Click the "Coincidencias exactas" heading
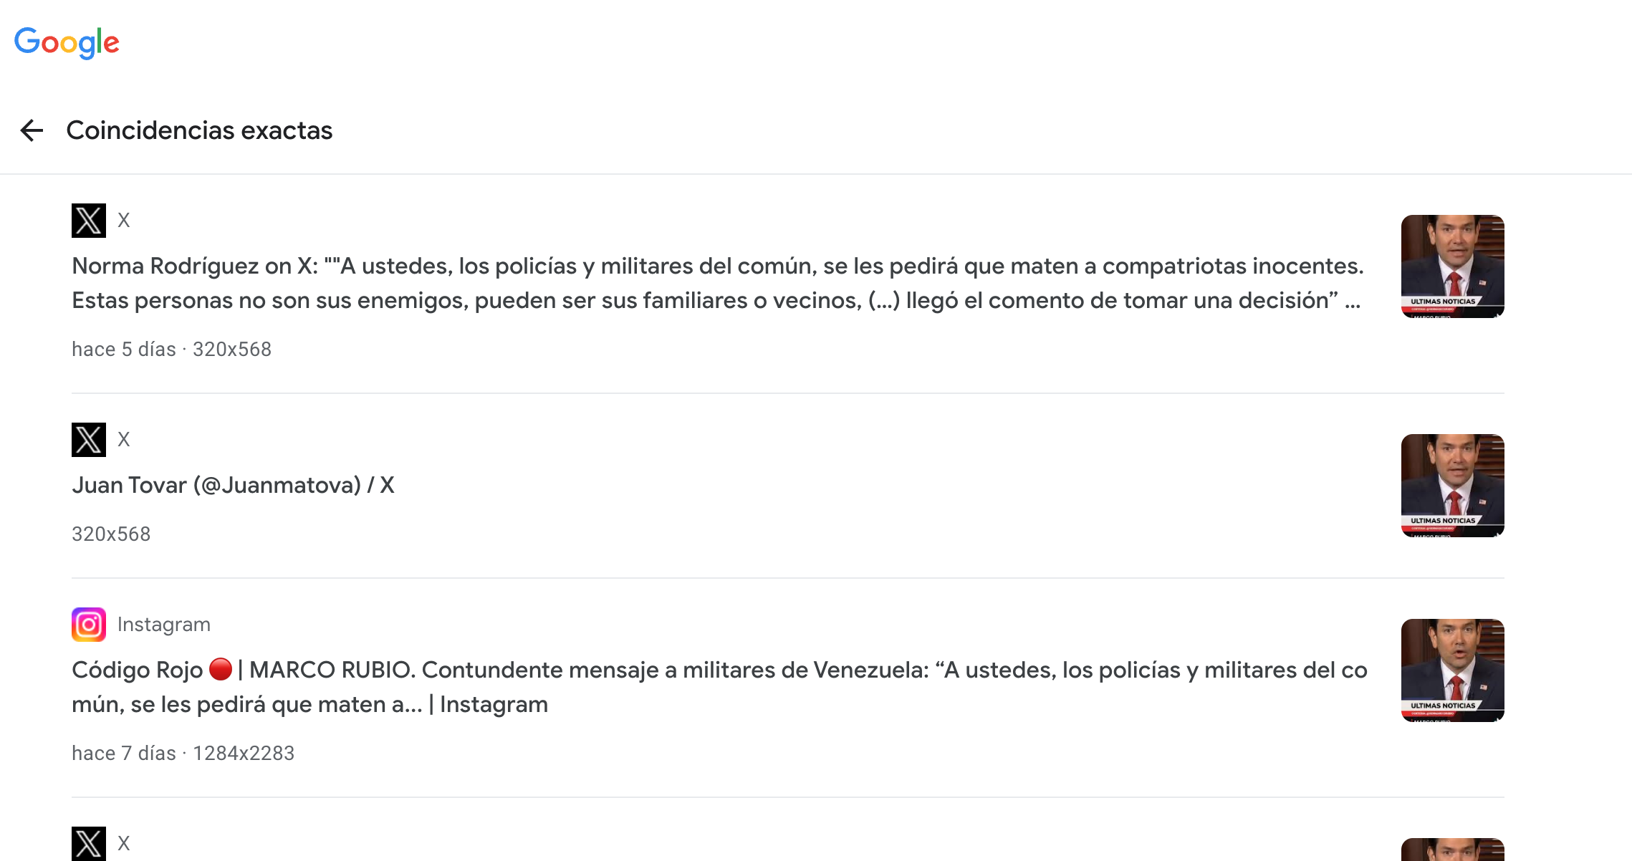This screenshot has height=861, width=1632. click(199, 130)
